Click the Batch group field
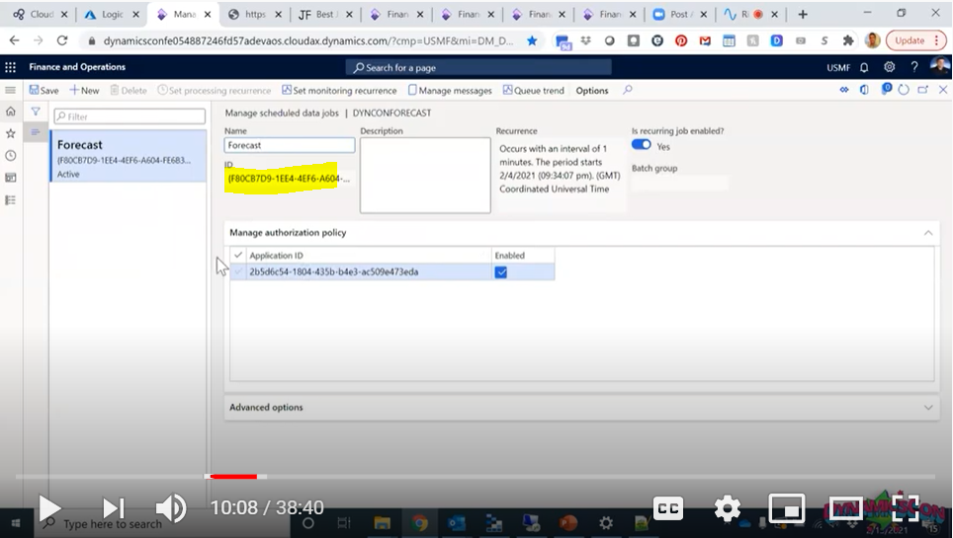 [679, 183]
